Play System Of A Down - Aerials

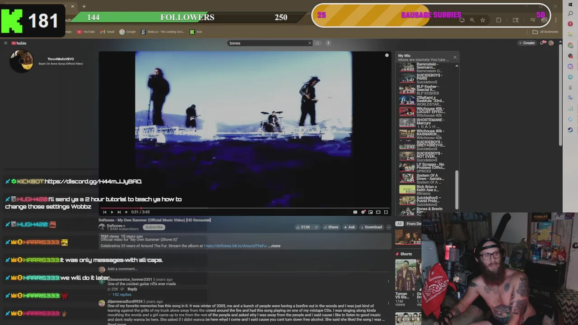pos(422,179)
